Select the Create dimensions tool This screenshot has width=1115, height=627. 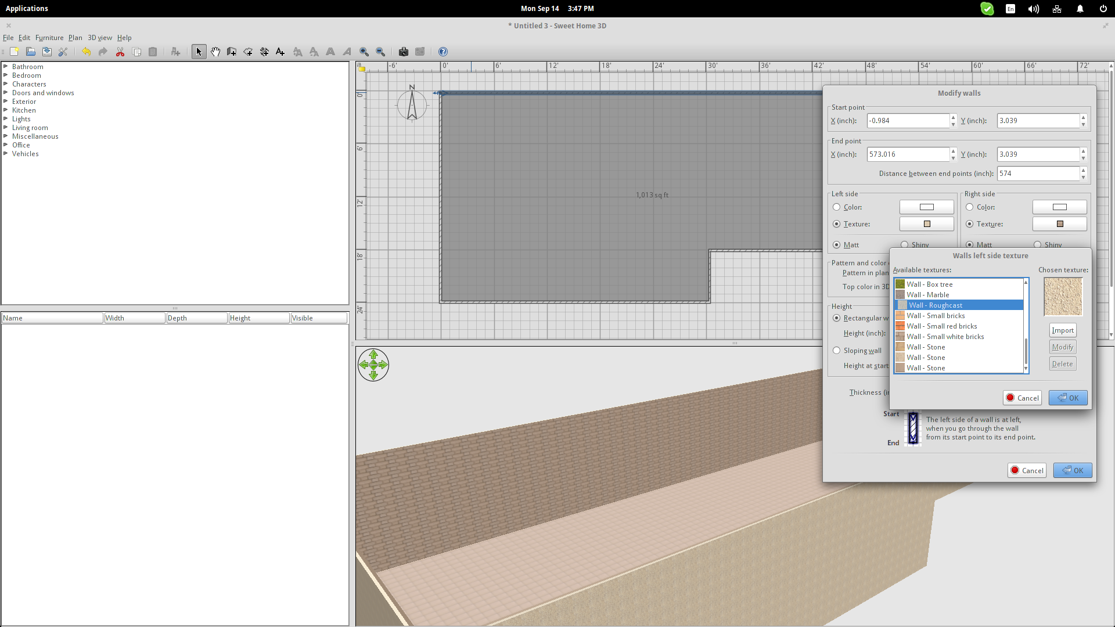264,52
